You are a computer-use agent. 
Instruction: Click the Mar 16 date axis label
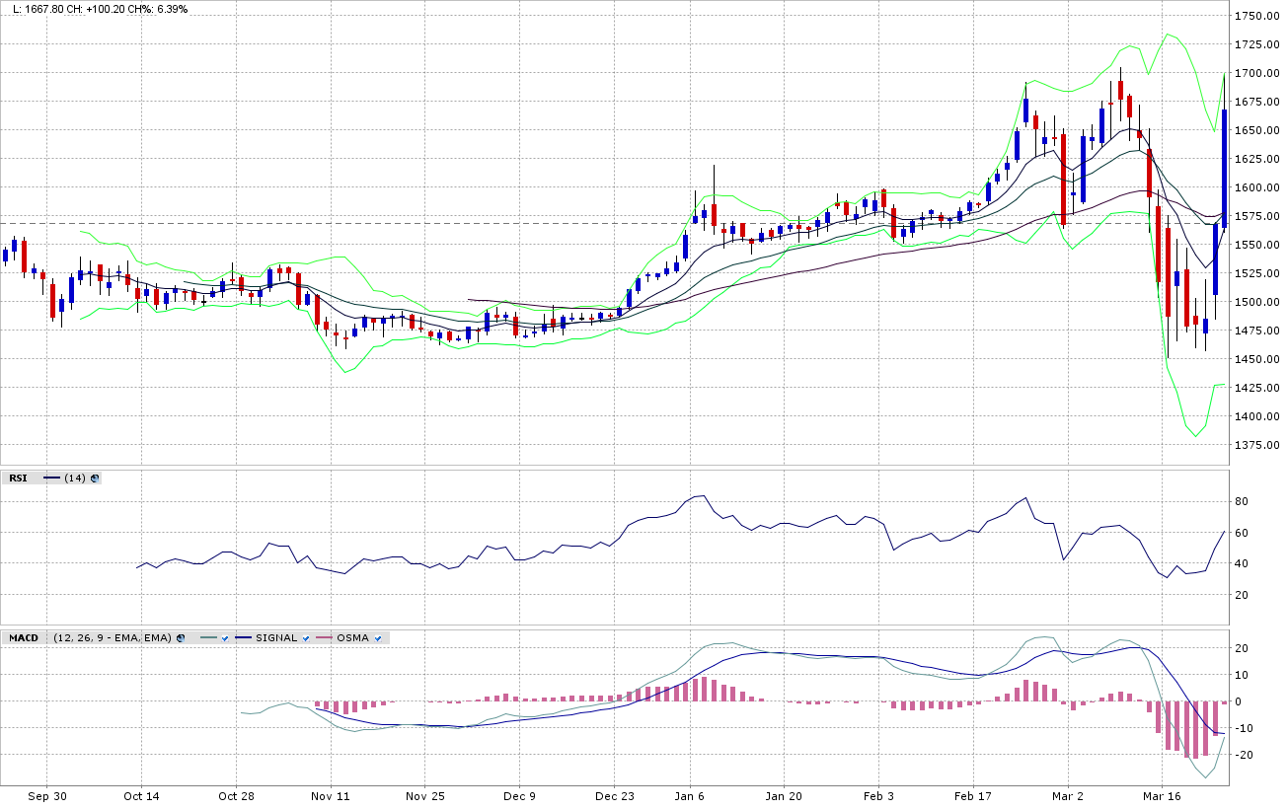click(1162, 795)
